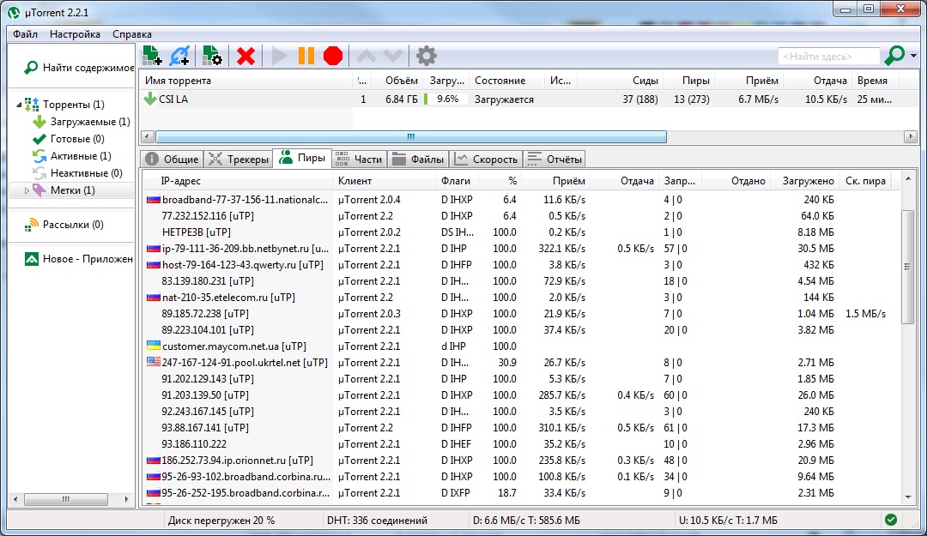Viewport: 927px width, 536px height.
Task: Move torrent up the queue
Action: coord(367,56)
